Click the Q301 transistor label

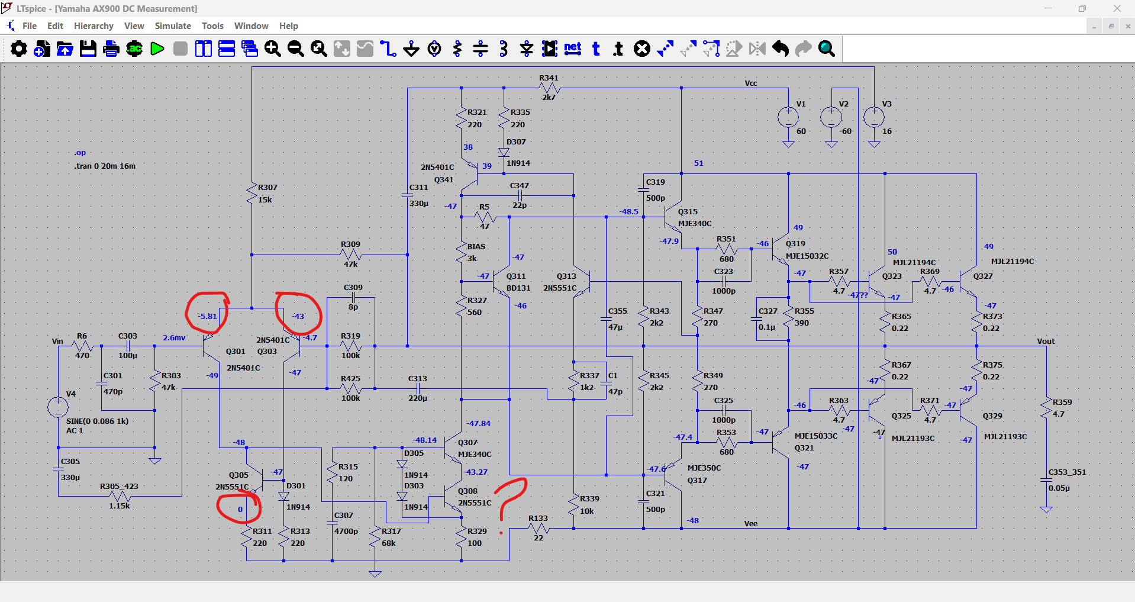236,352
